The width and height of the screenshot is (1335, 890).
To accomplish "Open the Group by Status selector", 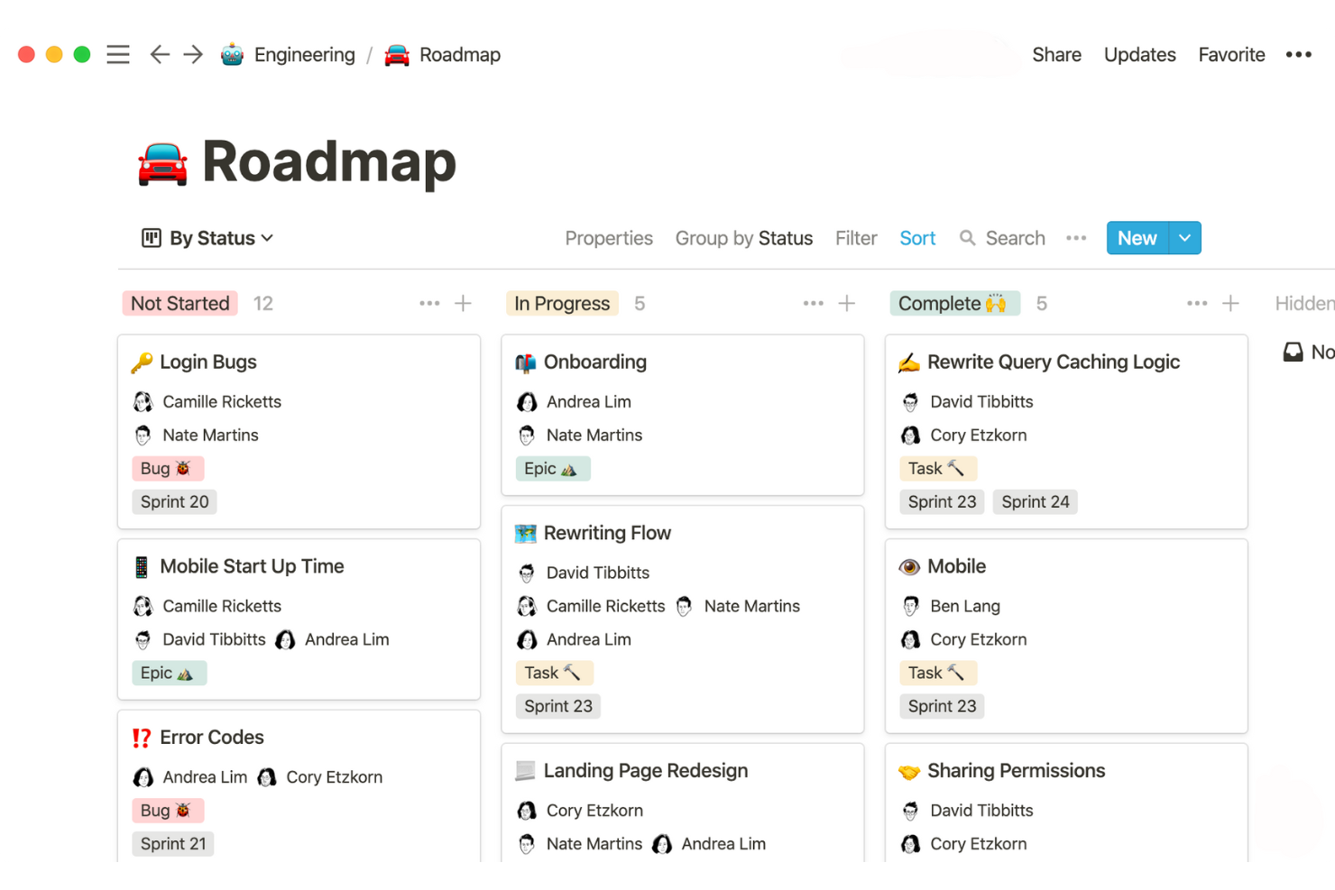I will (x=743, y=238).
